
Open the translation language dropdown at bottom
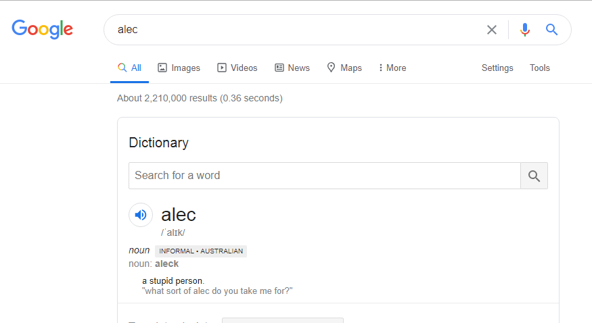(x=283, y=320)
